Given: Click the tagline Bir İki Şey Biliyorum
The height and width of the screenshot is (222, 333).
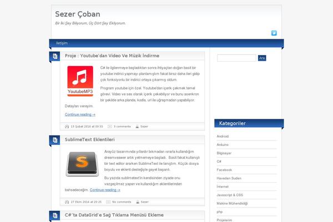Looking at the screenshot, I should [90, 23].
